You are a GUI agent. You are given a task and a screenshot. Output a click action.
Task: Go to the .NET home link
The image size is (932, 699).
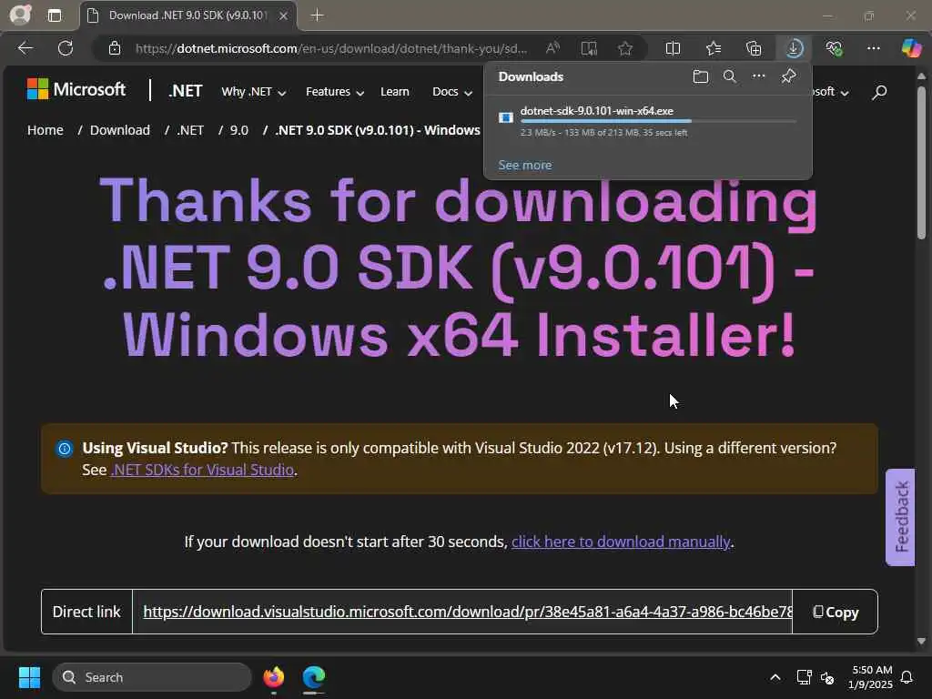coord(186,91)
